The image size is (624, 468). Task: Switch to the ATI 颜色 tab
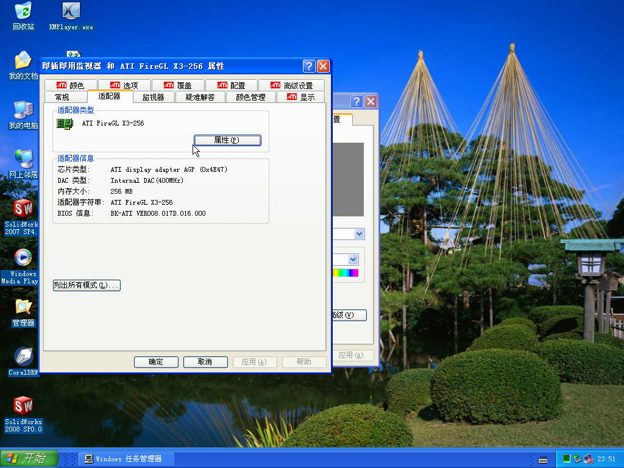click(71, 85)
